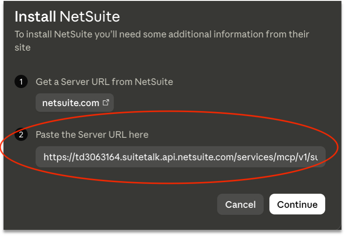The height and width of the screenshot is (236, 345).
Task: Click the "To install NetSuite you'll need" description
Action: [x=162, y=41]
